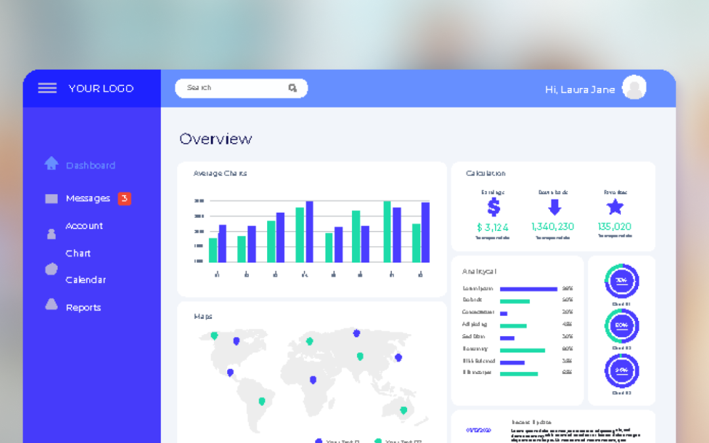The height and width of the screenshot is (443, 709).
Task: Click the Favorites star icon
Action: [615, 207]
